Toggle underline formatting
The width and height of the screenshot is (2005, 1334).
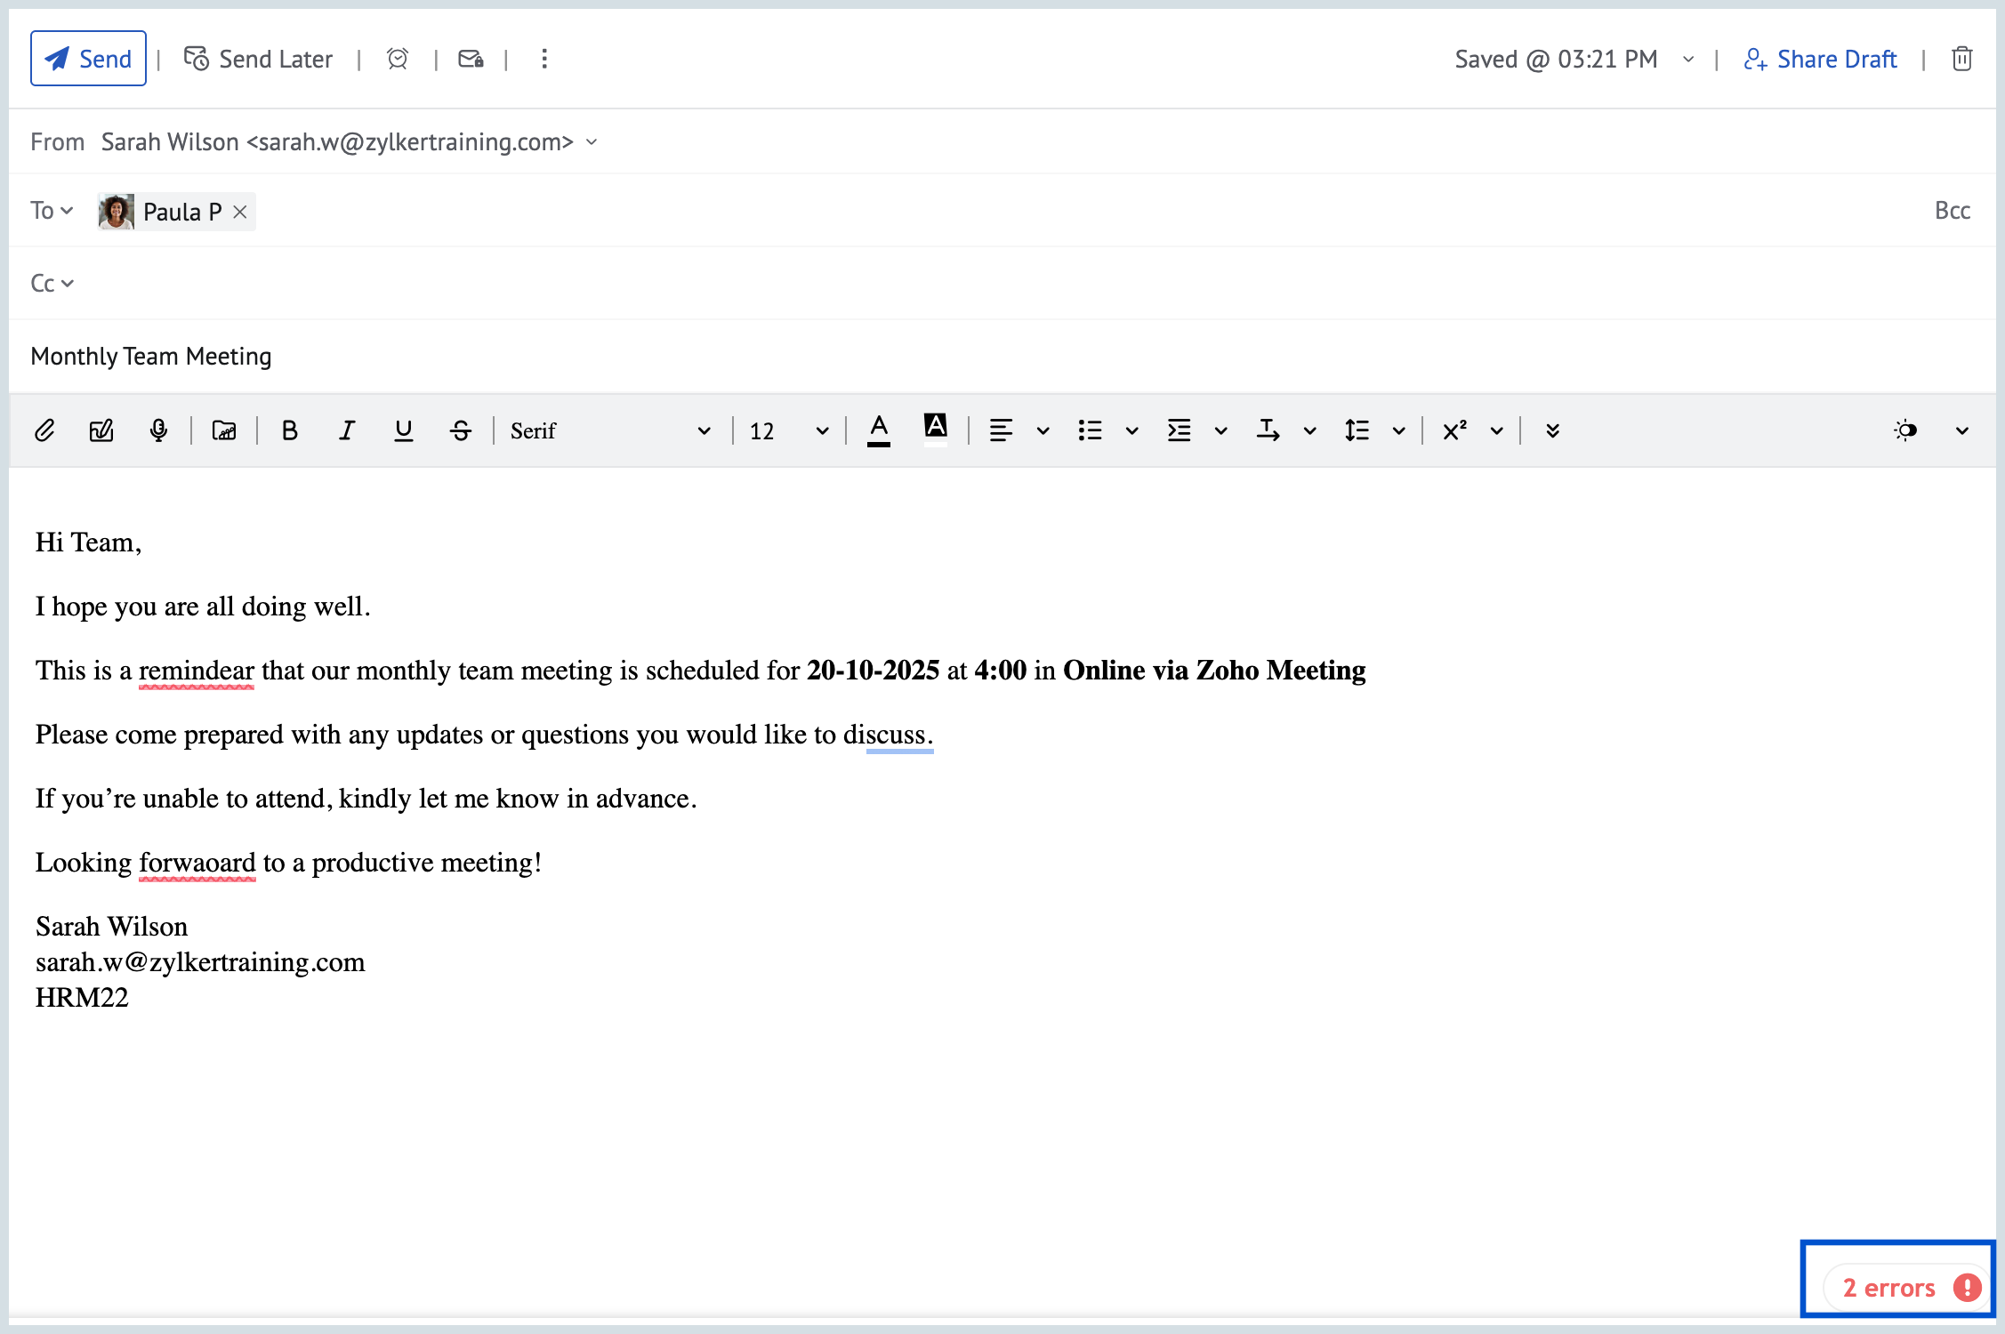coord(403,431)
